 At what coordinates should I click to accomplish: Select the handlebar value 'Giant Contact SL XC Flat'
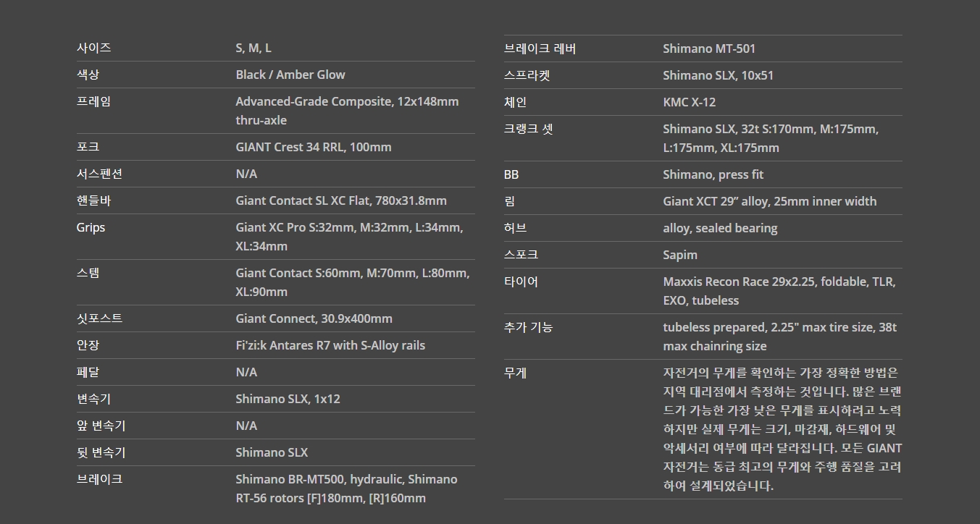coord(303,200)
